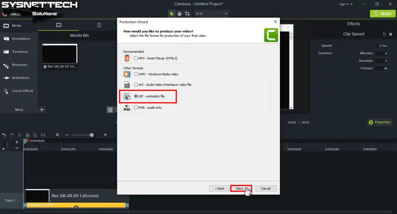
Task: Select MP4 - Smart Player (HTML5) option
Action: [155, 58]
